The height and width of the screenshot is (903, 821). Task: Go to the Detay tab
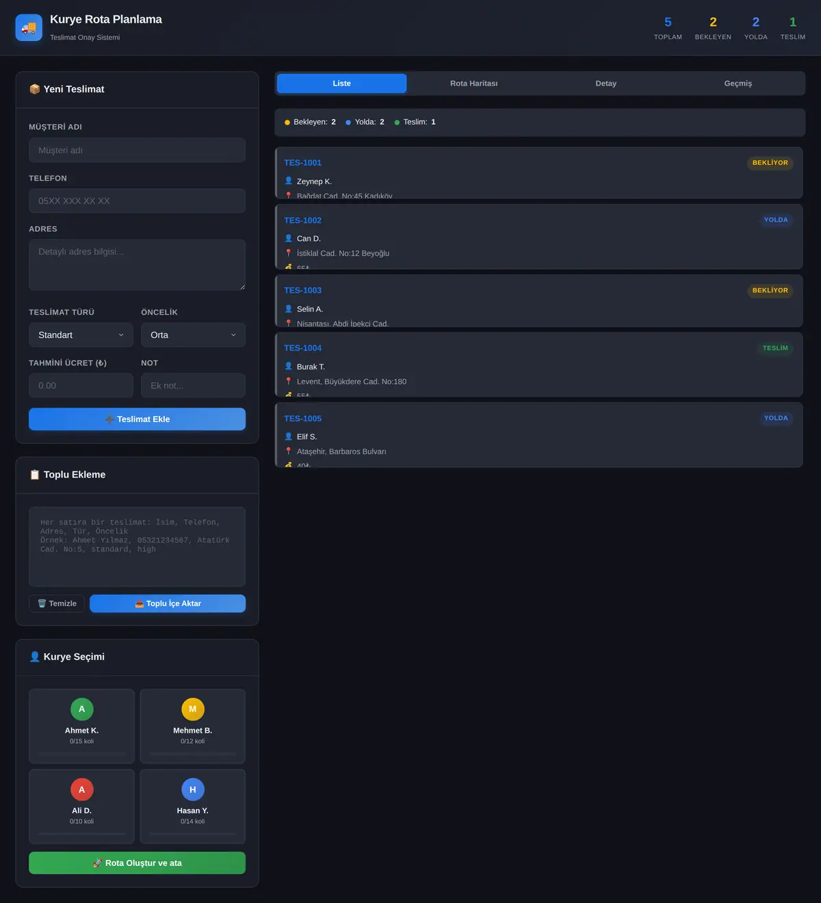pyautogui.click(x=606, y=83)
